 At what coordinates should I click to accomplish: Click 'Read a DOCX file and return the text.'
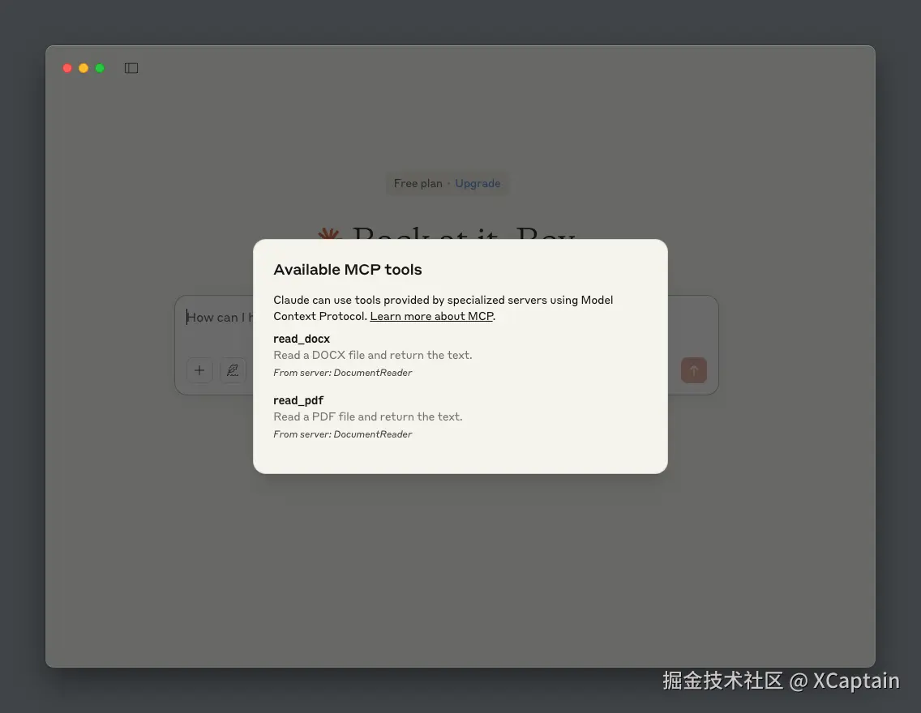point(372,355)
